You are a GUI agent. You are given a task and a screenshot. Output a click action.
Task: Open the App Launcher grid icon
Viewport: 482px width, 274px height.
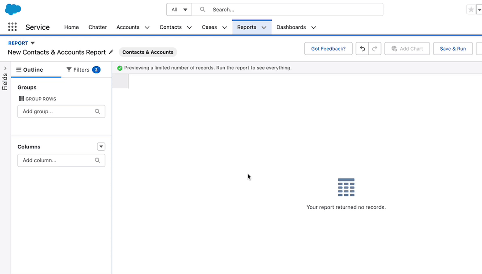12,27
